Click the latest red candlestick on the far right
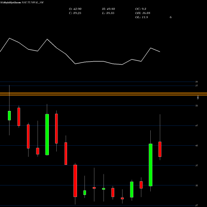207x207 pixels. point(160,149)
